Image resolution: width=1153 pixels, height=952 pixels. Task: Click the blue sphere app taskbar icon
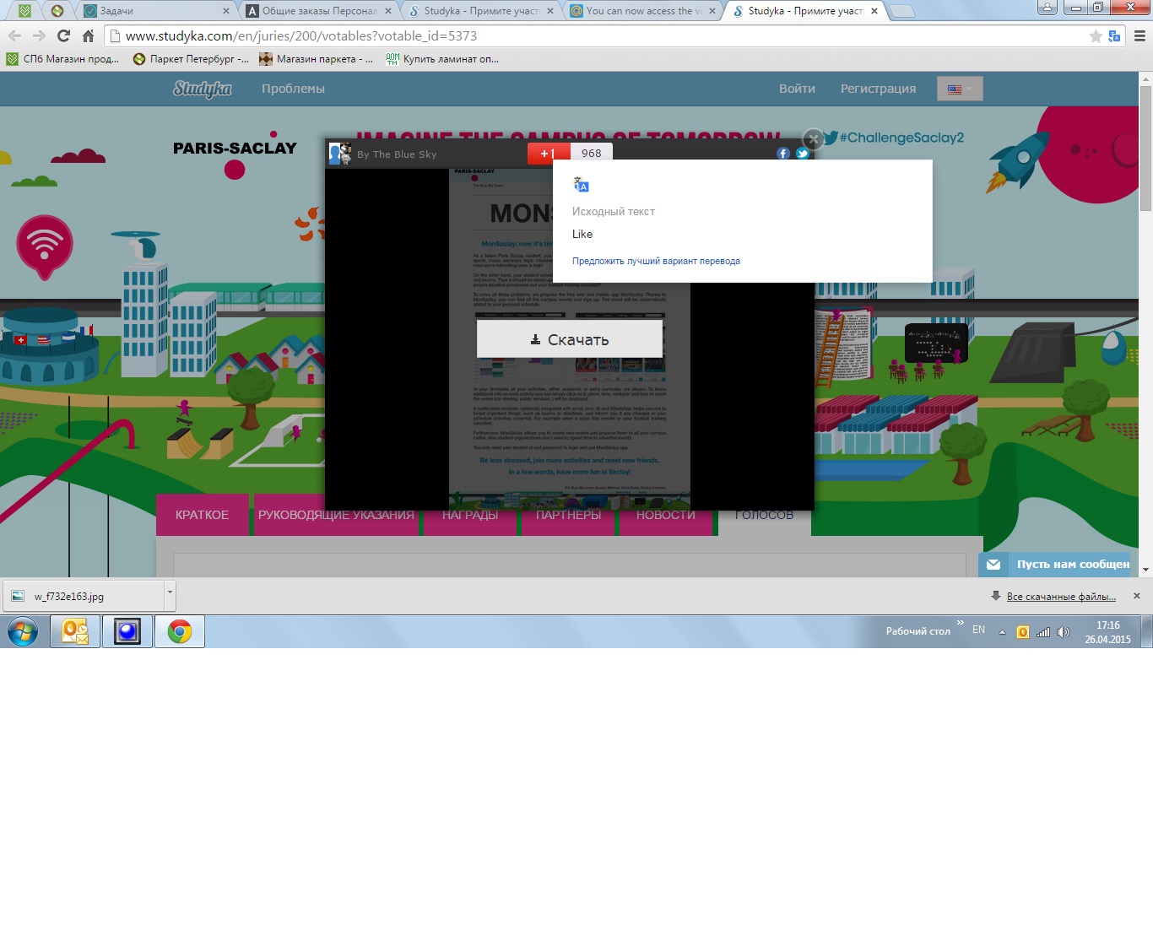click(127, 631)
